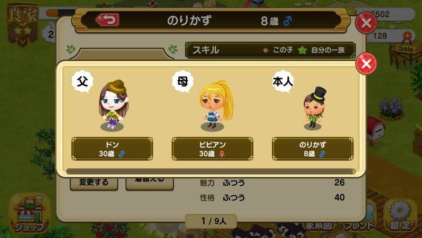
Task: Click the ドン 30歳 name plate
Action: (x=112, y=149)
